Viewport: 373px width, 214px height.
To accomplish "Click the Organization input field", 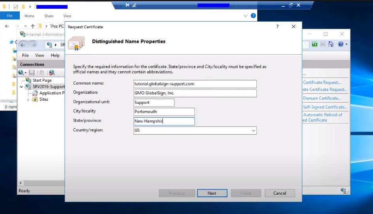I will pyautogui.click(x=195, y=93).
